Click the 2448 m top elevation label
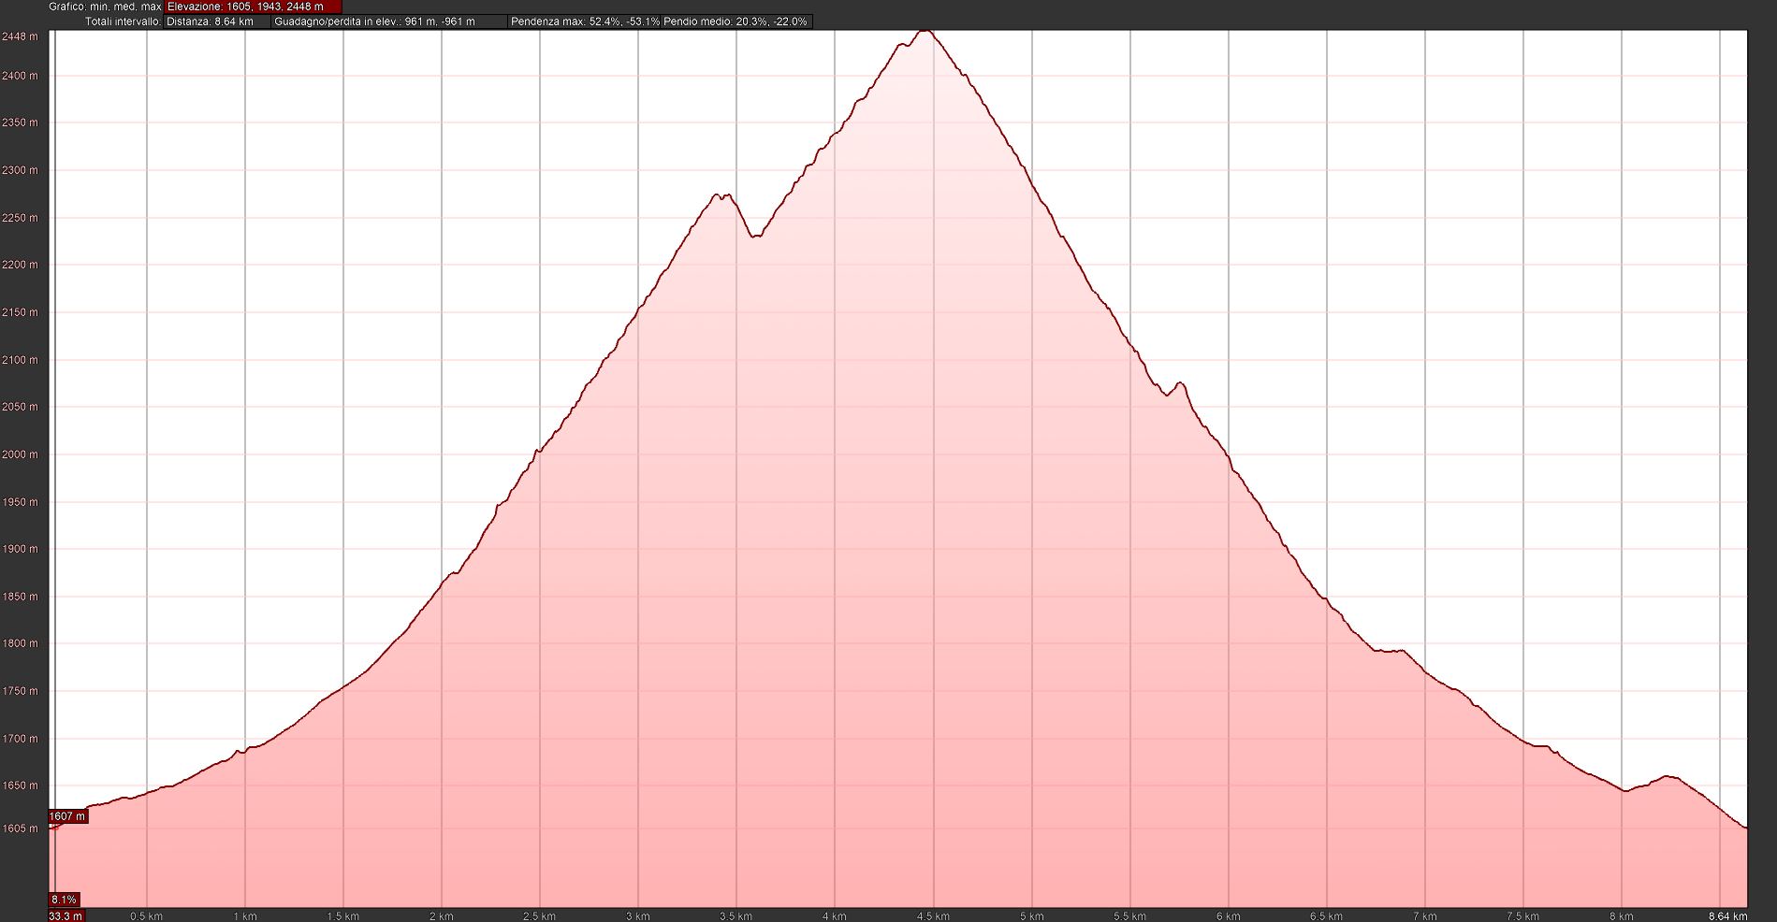This screenshot has width=1777, height=922. click(x=21, y=36)
